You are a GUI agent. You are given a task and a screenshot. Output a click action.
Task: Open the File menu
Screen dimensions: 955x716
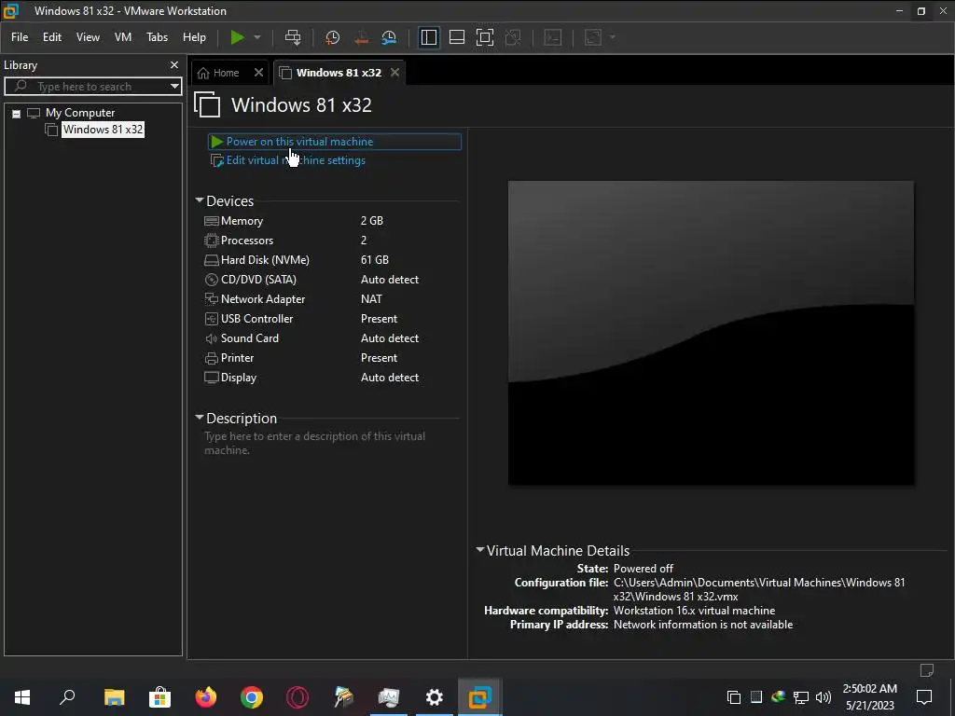click(x=20, y=37)
